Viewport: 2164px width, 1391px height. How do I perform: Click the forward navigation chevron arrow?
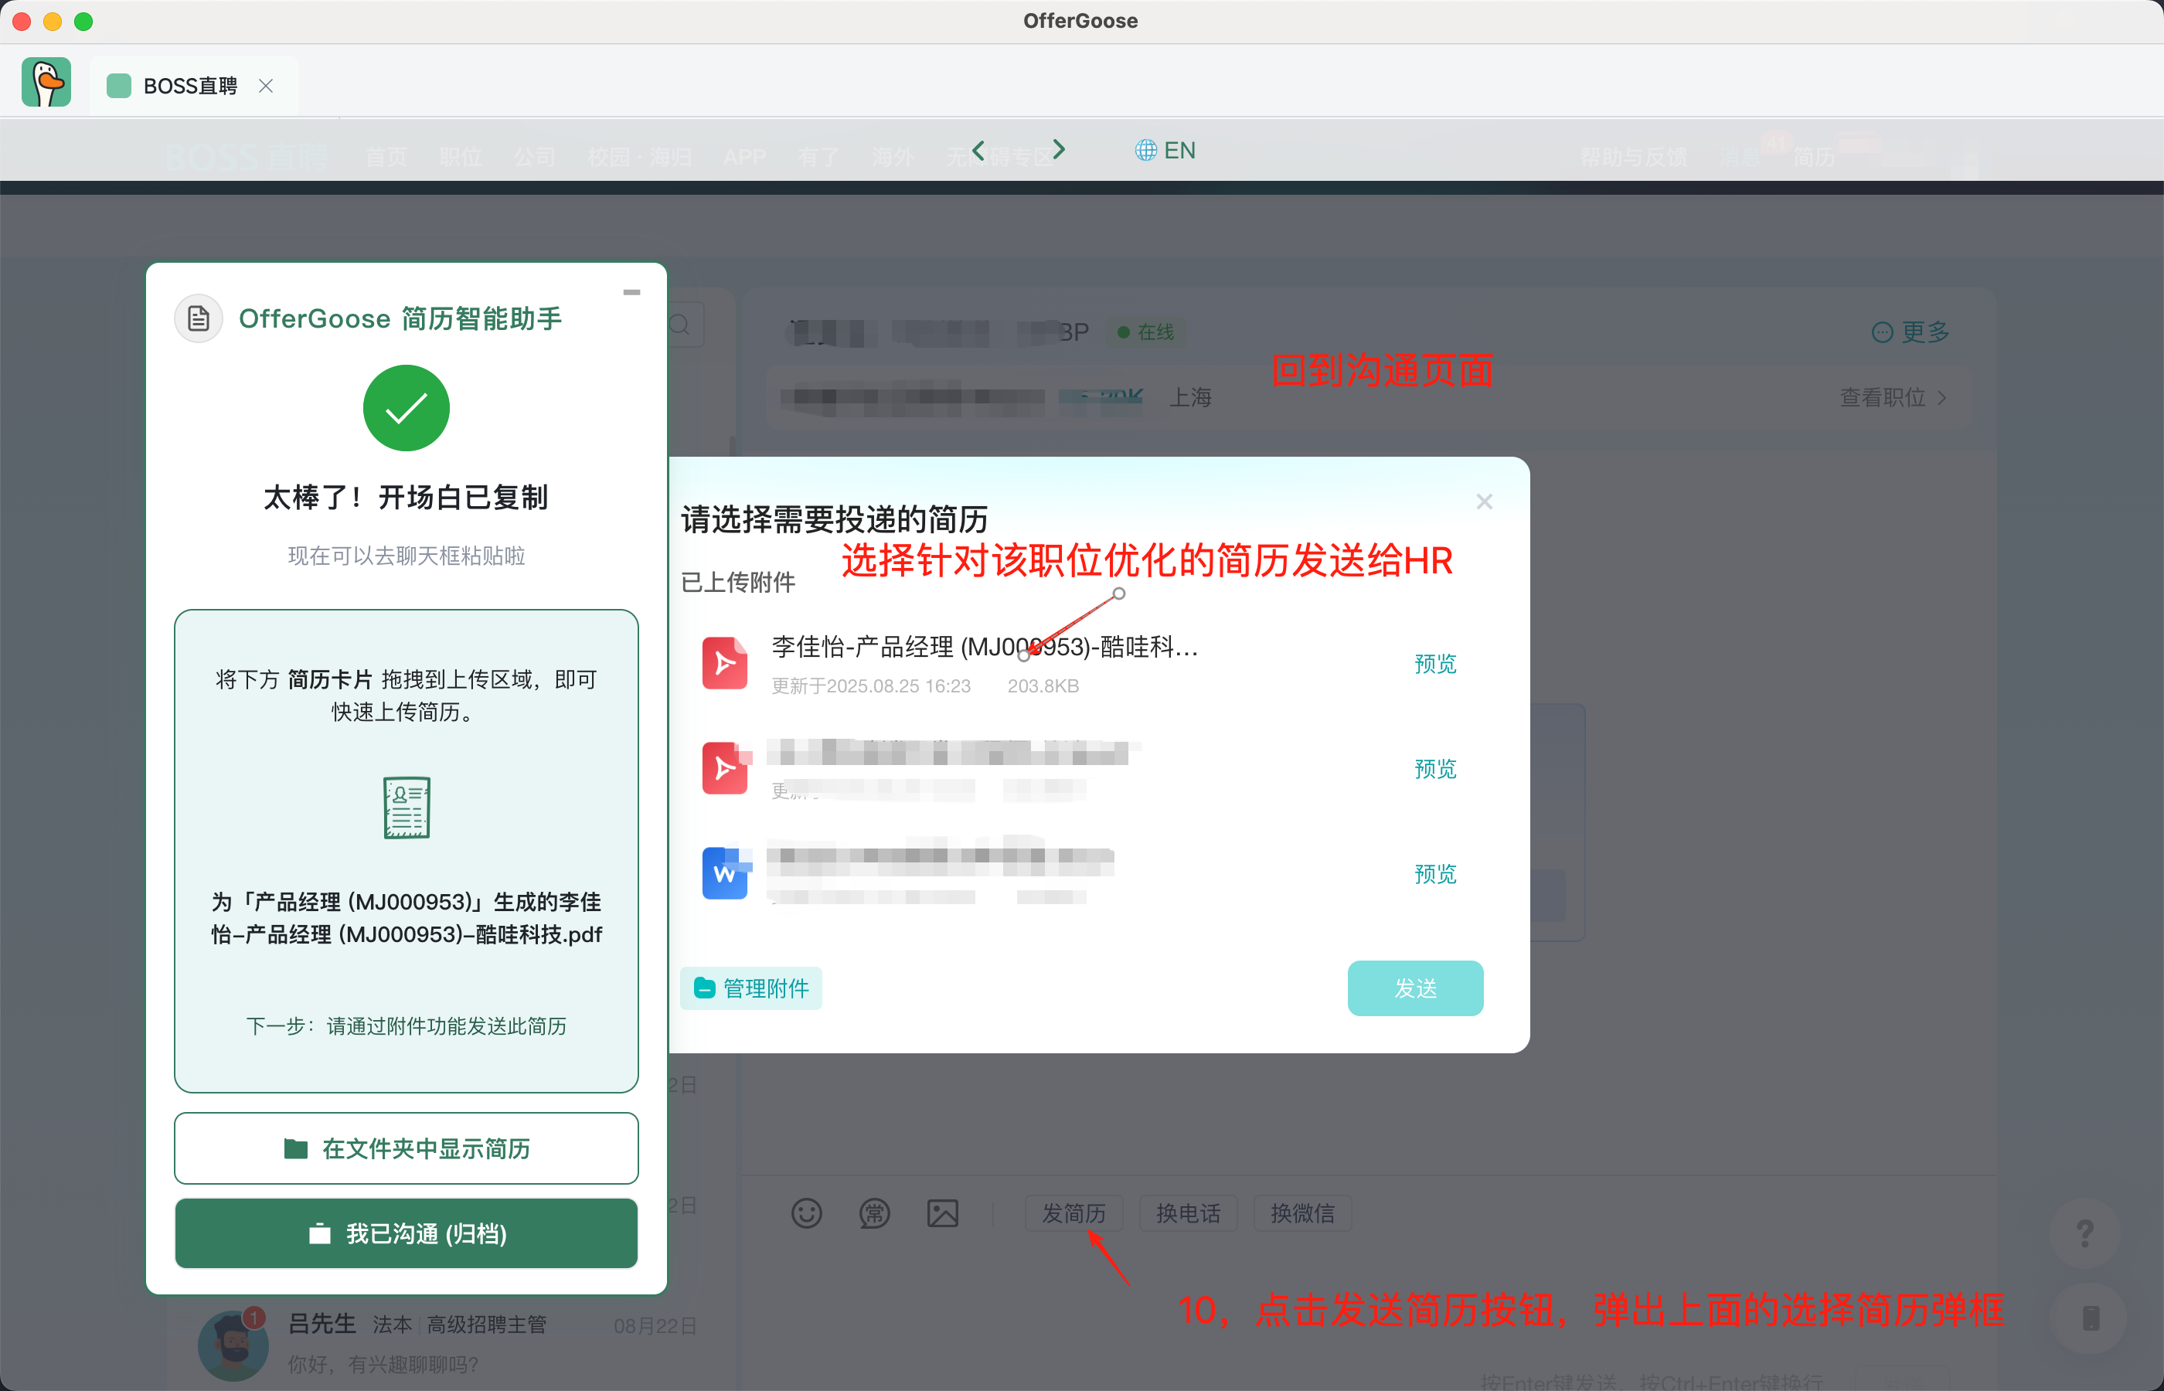[1059, 149]
